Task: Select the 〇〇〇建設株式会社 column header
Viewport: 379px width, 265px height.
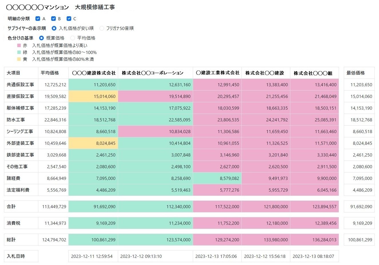Action: (x=93, y=73)
